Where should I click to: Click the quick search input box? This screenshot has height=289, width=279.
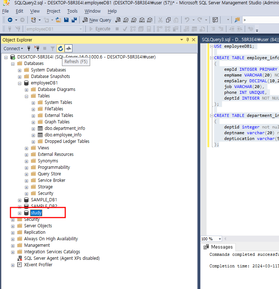261,20
